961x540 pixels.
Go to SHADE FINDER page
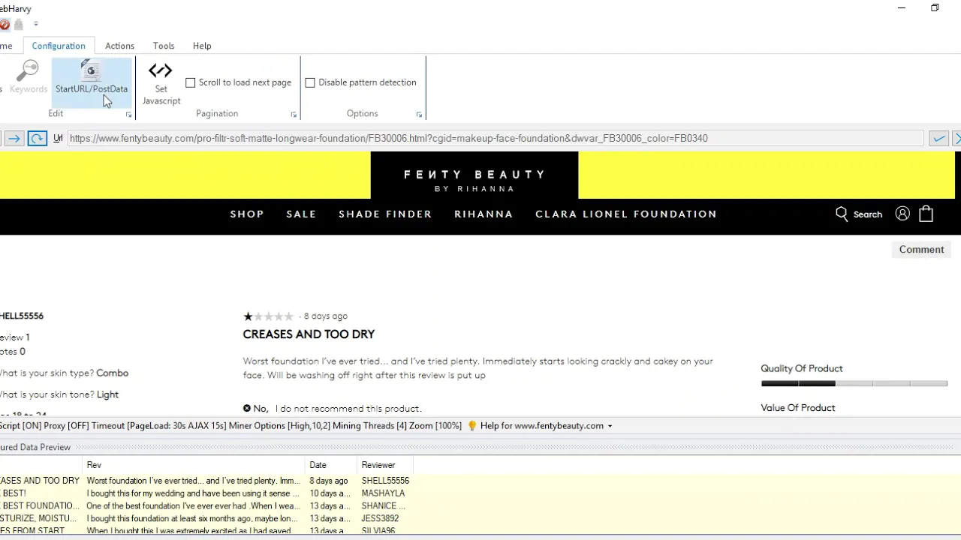click(385, 214)
